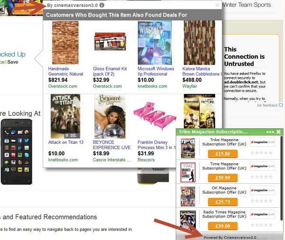This screenshot has height=240, width=285.
Task: Click the magazine panel vertical scrollbar
Action: click(x=281, y=178)
